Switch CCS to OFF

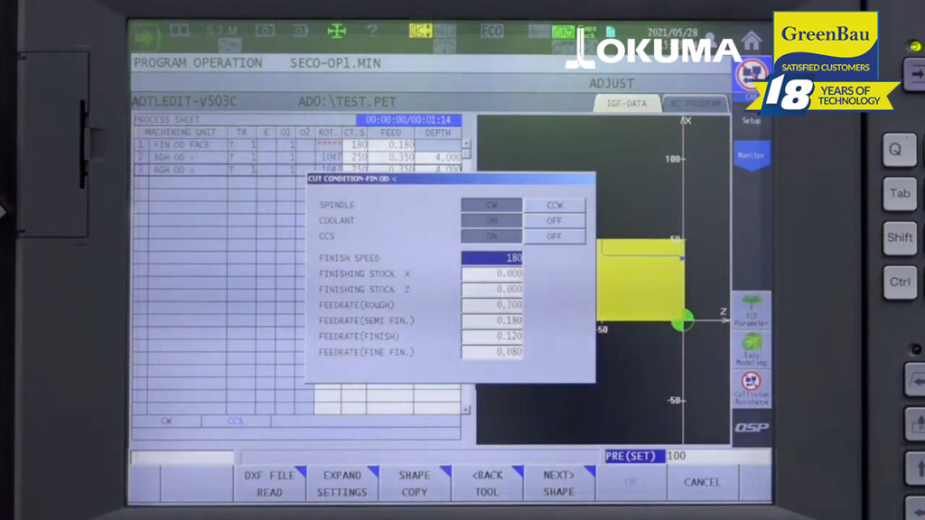555,237
